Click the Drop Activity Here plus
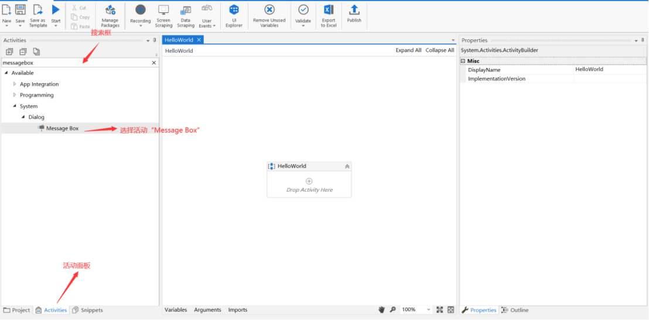Image resolution: width=649 pixels, height=320 pixels. [x=309, y=181]
